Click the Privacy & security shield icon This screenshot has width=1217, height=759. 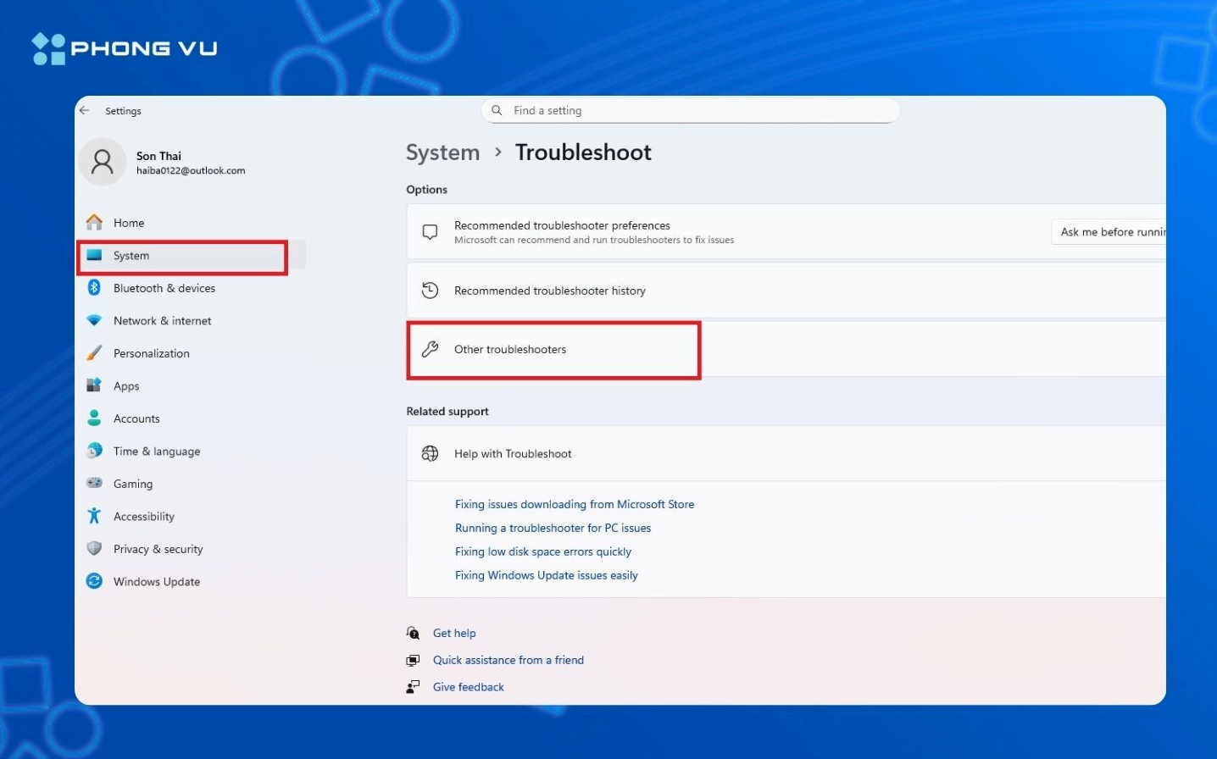click(x=94, y=548)
